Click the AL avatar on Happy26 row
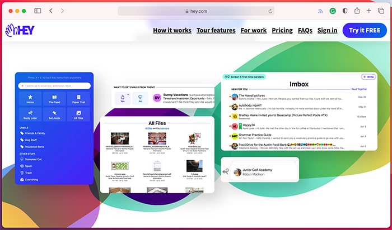392x230 pixels. tap(235, 127)
